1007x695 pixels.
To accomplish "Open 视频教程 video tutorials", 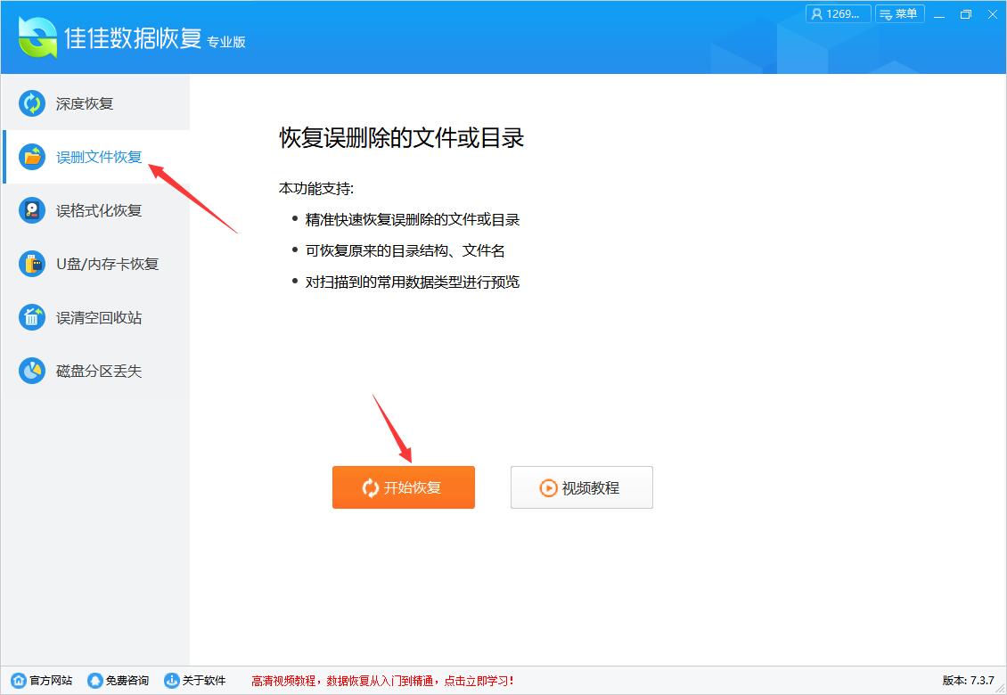I will [x=581, y=487].
